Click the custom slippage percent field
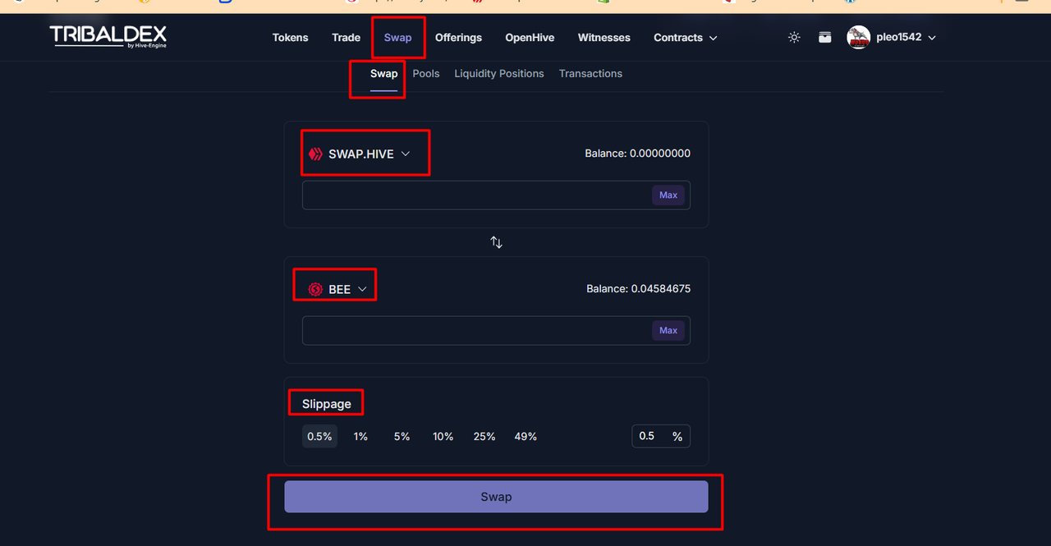Screen dimensions: 1051x546 (661, 436)
